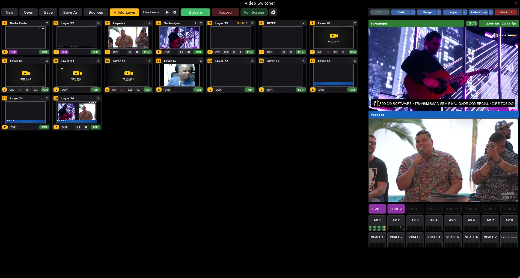Open play layers settings gear

(x=175, y=12)
